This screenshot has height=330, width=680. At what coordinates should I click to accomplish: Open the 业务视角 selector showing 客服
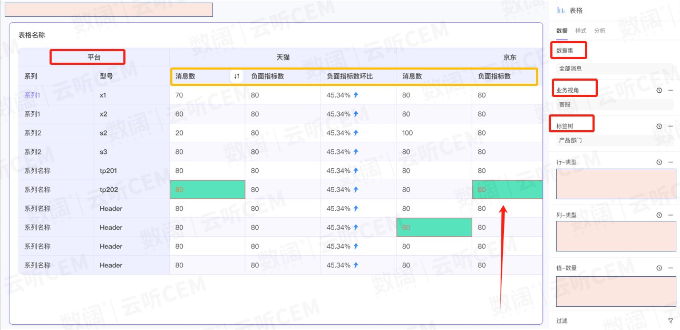click(x=614, y=104)
